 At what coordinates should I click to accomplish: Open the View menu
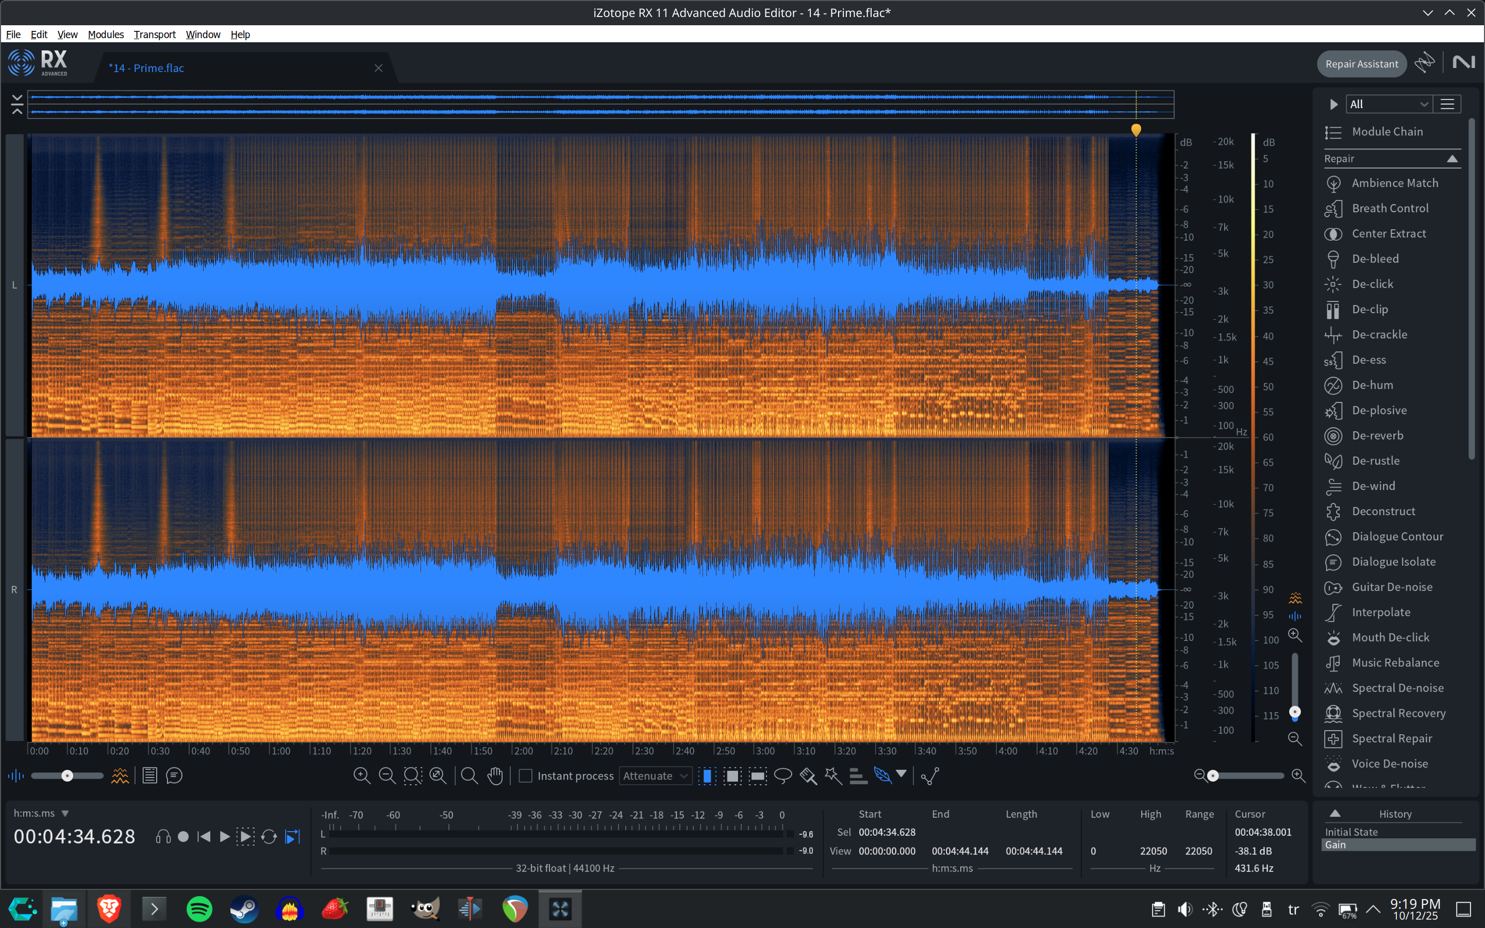tap(67, 35)
